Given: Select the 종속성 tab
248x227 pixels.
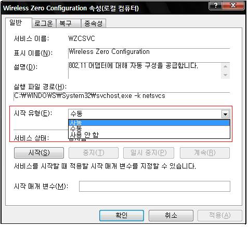Looking at the screenshot, I should 94,23.
